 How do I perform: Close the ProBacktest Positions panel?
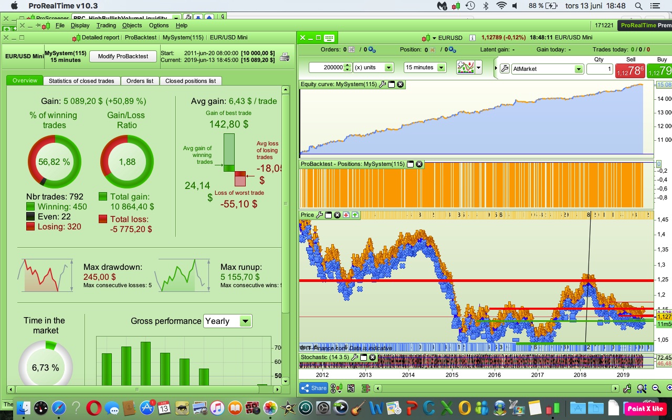point(419,164)
